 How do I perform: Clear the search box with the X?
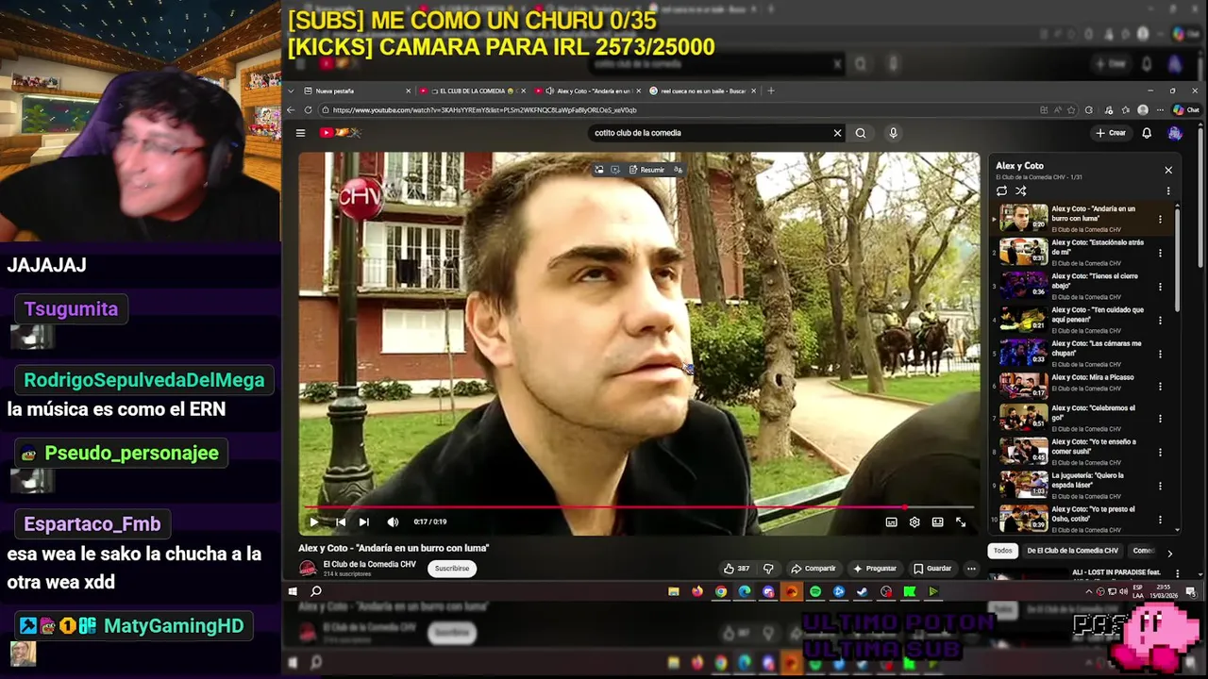(837, 133)
